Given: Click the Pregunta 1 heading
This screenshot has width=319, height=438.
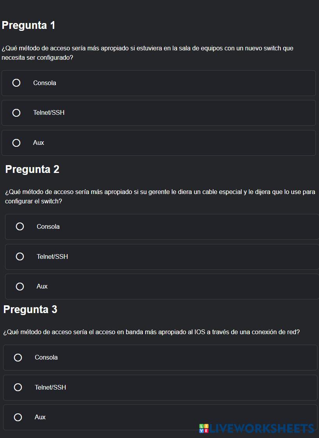Looking at the screenshot, I should click(x=29, y=25).
